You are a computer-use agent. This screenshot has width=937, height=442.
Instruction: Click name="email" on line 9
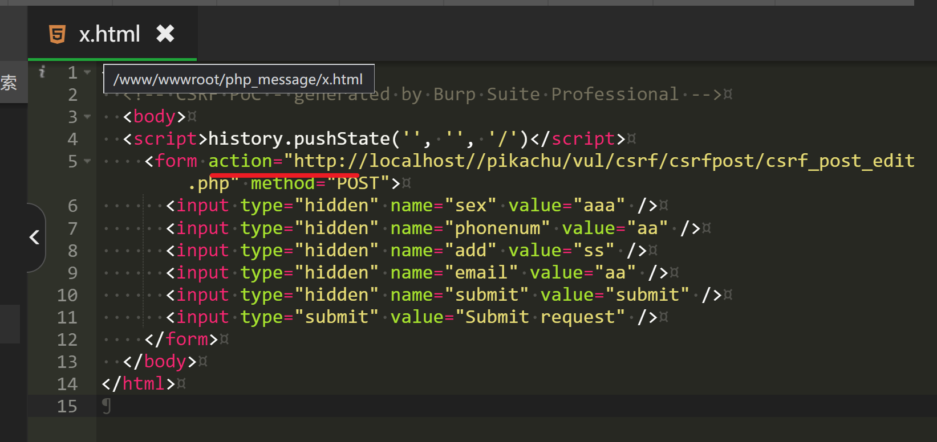tap(455, 273)
